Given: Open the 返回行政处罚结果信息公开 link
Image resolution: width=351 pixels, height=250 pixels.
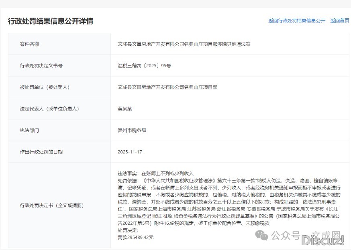Looking at the screenshot, I should 297,21.
